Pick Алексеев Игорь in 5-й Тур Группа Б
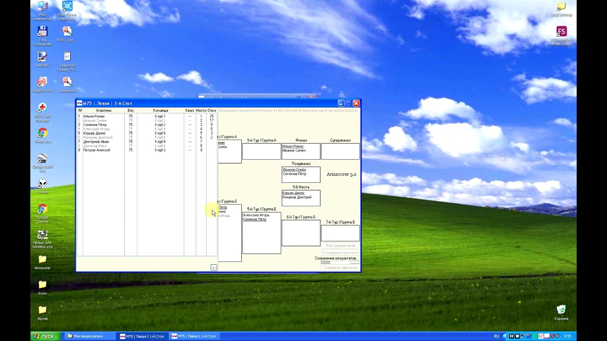 [x=256, y=215]
